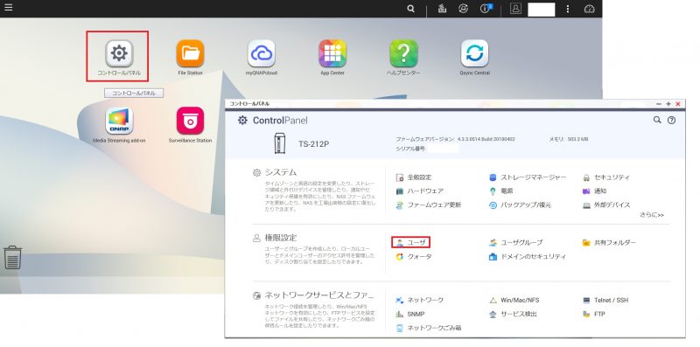Click the コントロールパネル window title bar text
Image resolution: width=700 pixels, height=347 pixels.
click(x=249, y=103)
